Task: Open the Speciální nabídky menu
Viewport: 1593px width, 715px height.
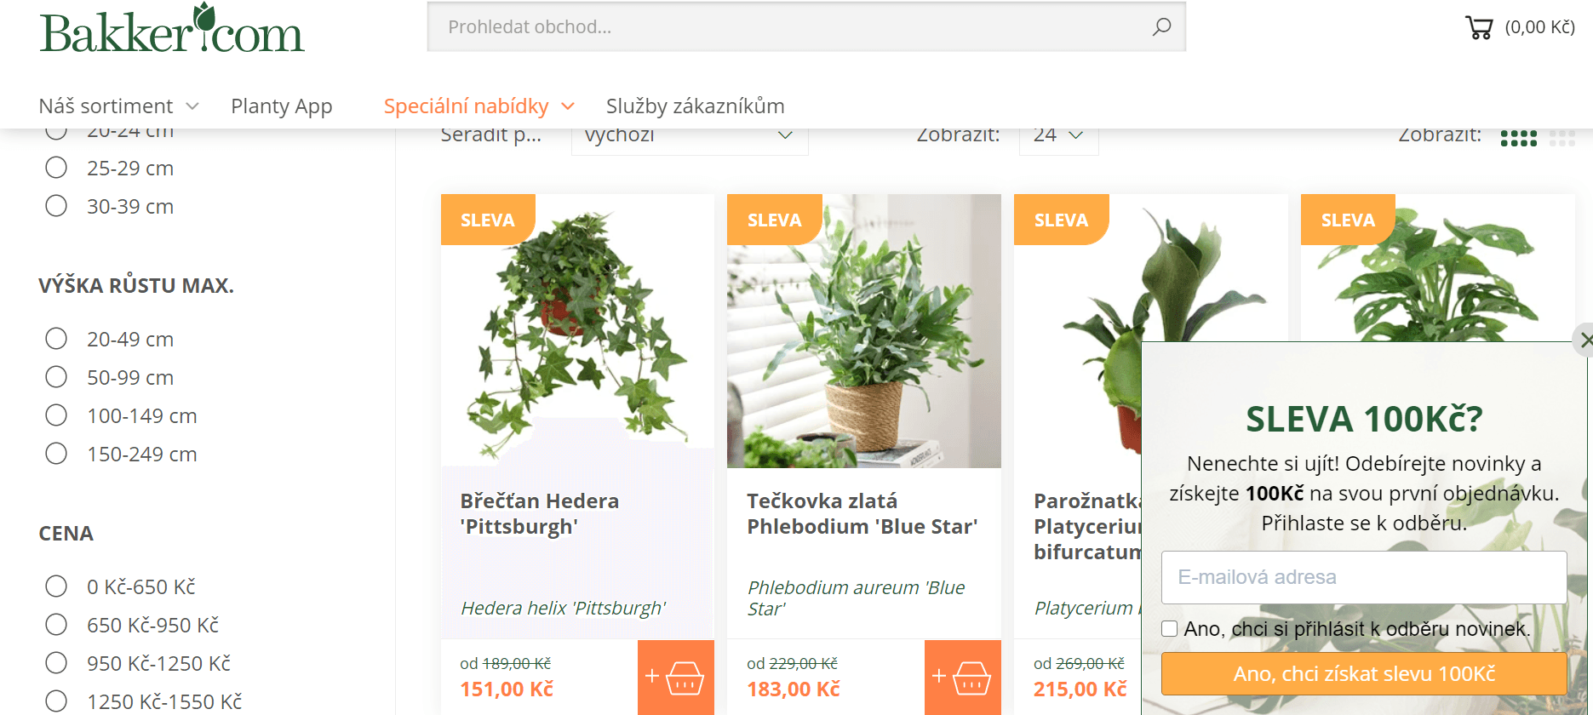Action: click(x=479, y=106)
